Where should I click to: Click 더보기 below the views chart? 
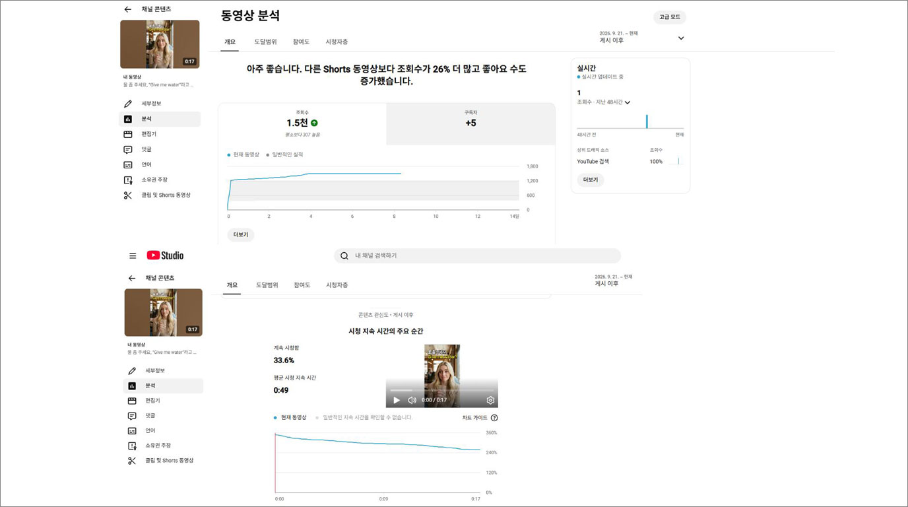[241, 234]
